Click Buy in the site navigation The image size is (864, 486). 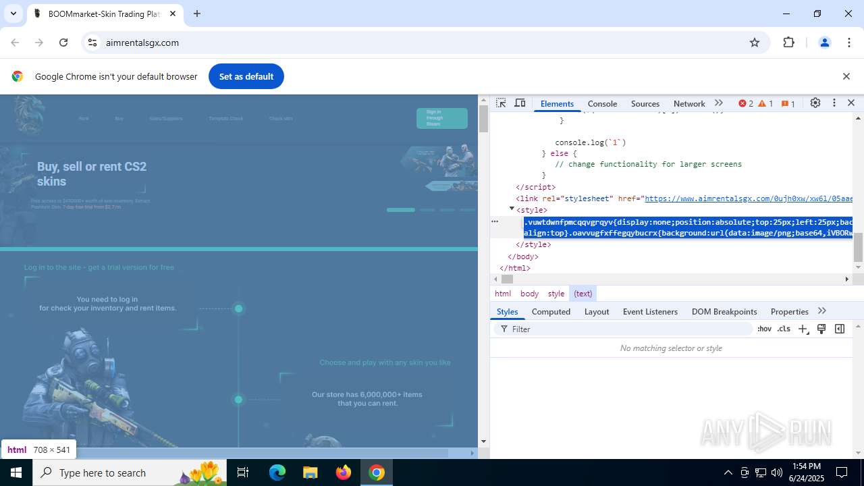(119, 119)
